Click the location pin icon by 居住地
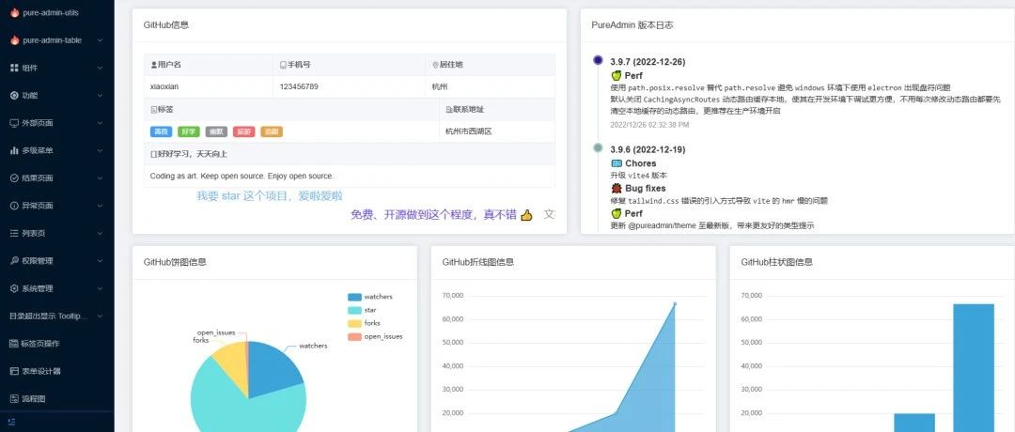This screenshot has height=432, width=1015. pyautogui.click(x=436, y=65)
